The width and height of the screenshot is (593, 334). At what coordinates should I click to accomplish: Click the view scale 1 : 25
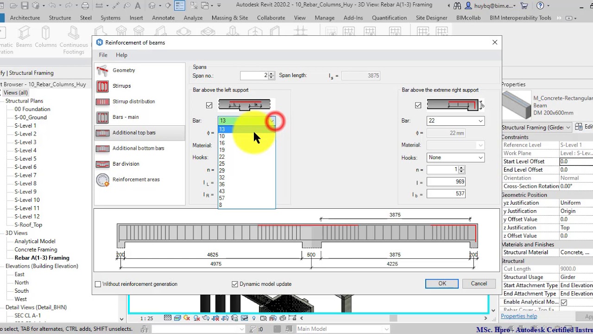point(147,318)
